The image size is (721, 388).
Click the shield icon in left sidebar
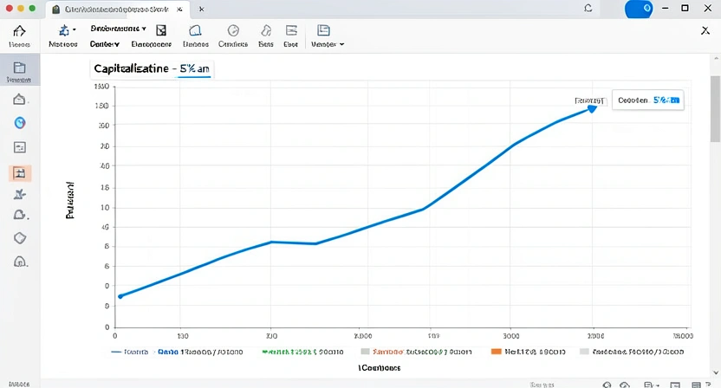tap(20, 238)
